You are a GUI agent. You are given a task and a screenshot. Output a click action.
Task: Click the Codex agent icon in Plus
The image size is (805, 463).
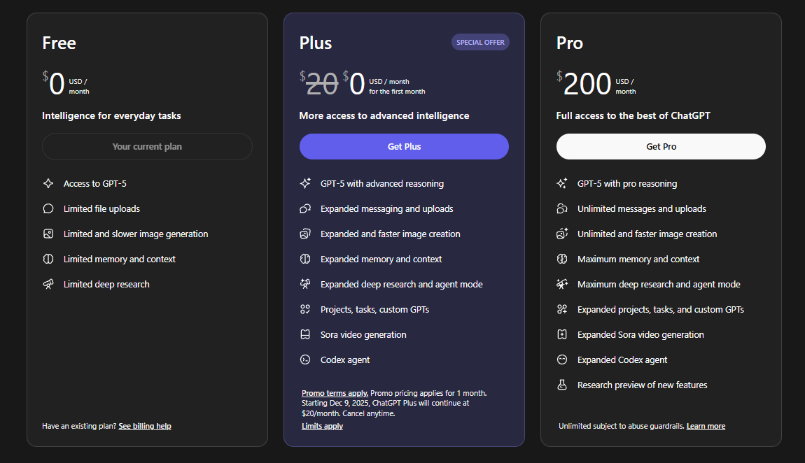[x=305, y=360]
